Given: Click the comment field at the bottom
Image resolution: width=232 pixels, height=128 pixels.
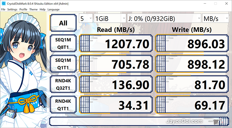Looking at the screenshot, I should [x=139, y=121].
